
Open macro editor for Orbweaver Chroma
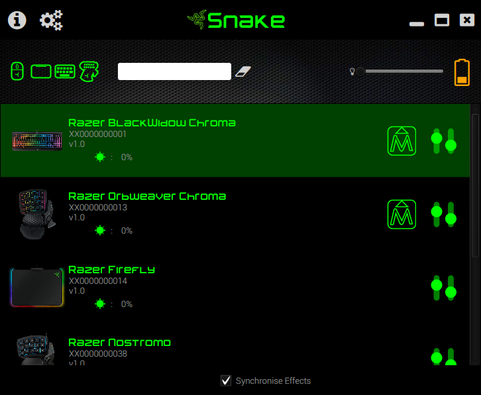(401, 214)
